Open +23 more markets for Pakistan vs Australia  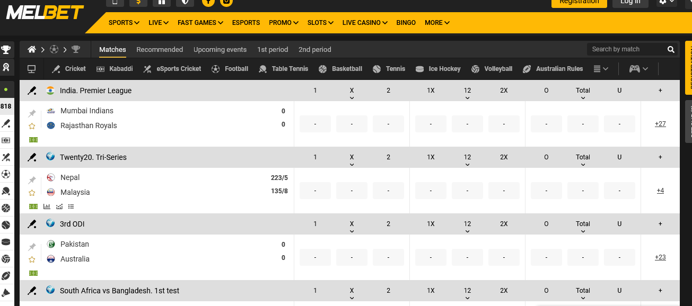point(660,257)
